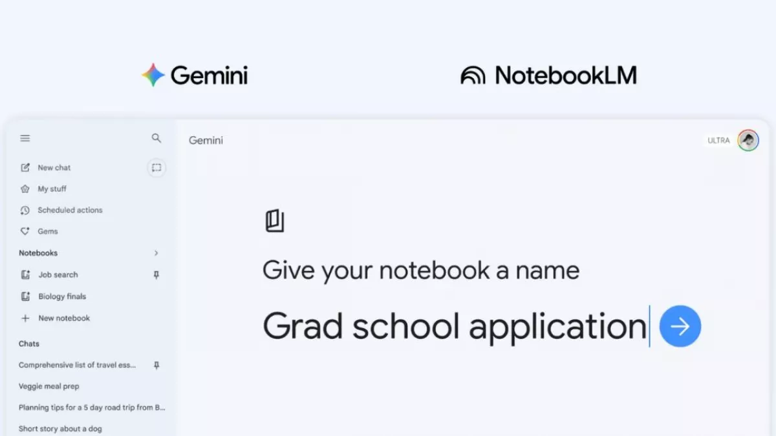
Task: Click the hamburger main menu icon
Action: (x=25, y=138)
